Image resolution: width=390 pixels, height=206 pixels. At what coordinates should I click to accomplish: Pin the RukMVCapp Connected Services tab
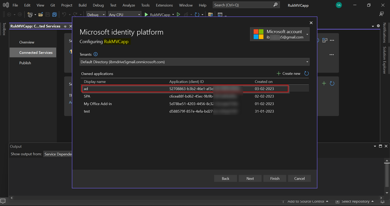pos(65,26)
